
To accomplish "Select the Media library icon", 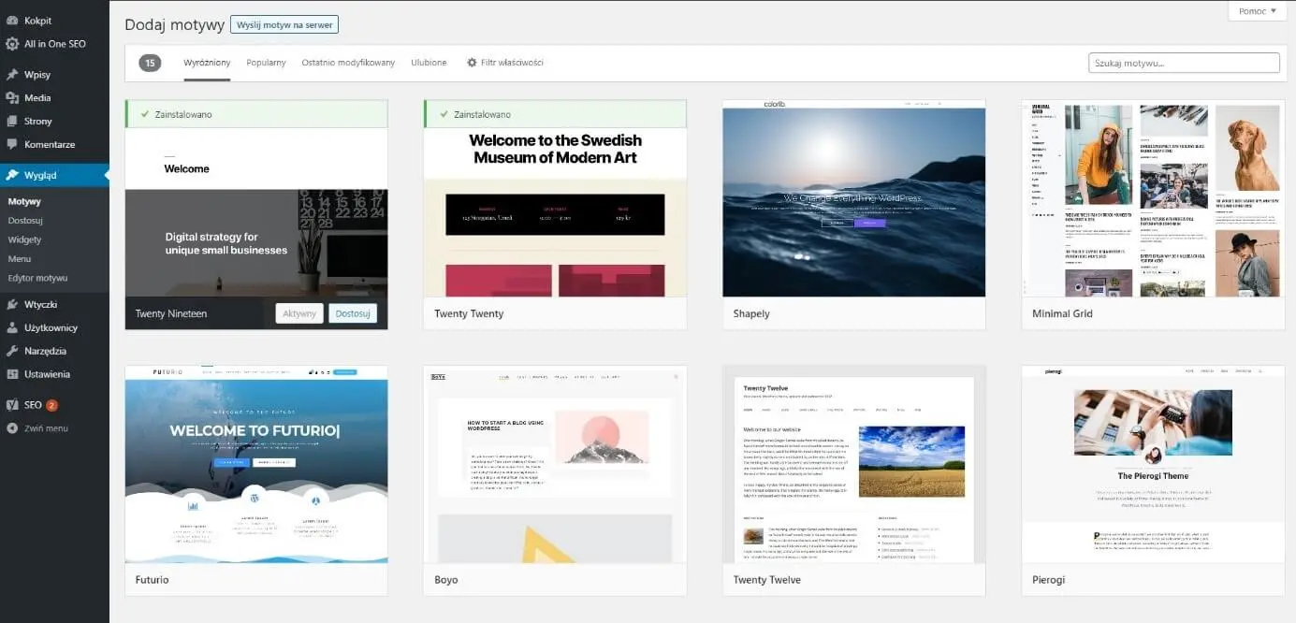I will 12,97.
